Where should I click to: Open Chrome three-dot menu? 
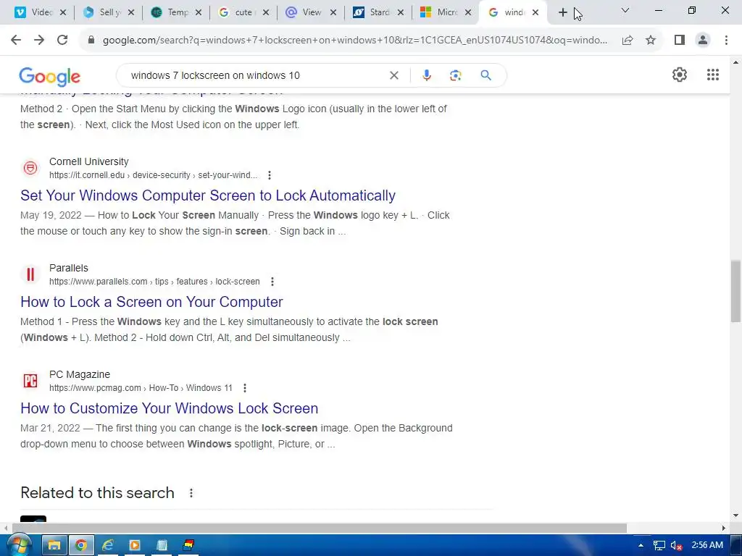(x=726, y=41)
